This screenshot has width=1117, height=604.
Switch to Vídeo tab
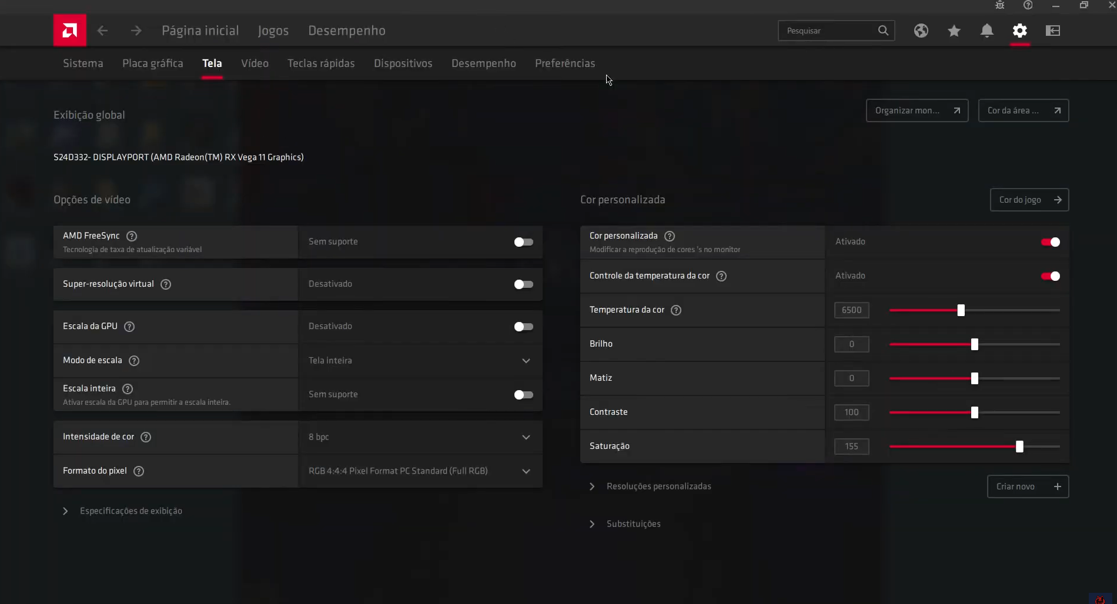[255, 63]
